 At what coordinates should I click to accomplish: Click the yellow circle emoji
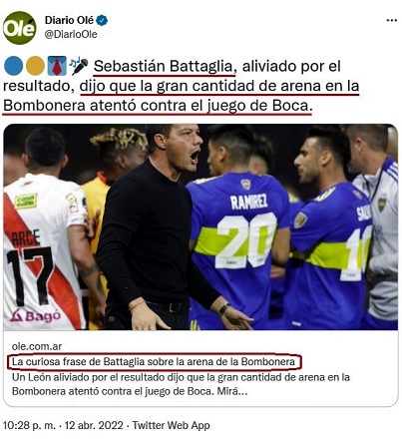[35, 66]
